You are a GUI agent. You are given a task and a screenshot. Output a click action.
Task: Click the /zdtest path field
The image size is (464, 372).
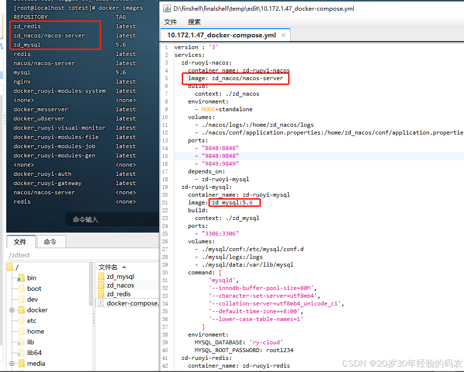point(83,255)
